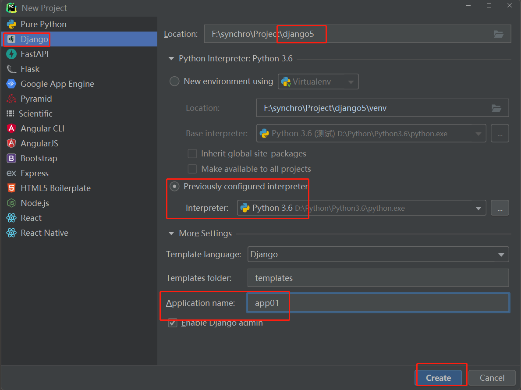Open Template language dropdown
Screen dimensions: 521x390
tap(378, 255)
